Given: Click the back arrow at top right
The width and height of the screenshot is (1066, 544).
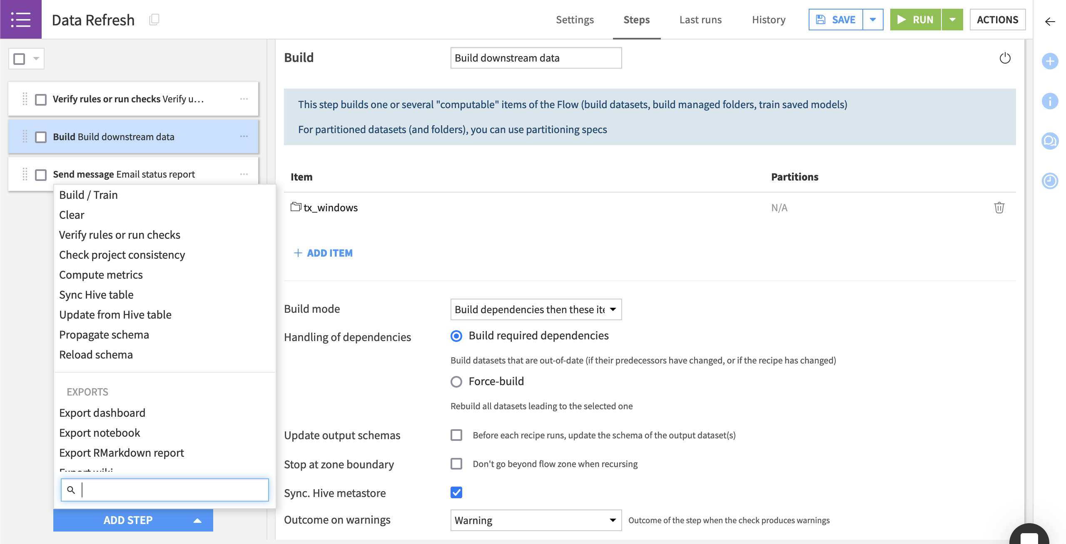Looking at the screenshot, I should 1050,22.
